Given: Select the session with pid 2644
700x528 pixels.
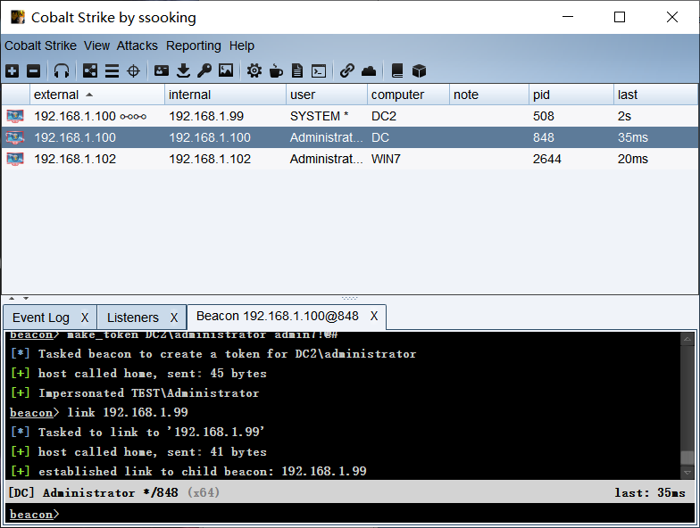Looking at the screenshot, I should click(x=350, y=159).
